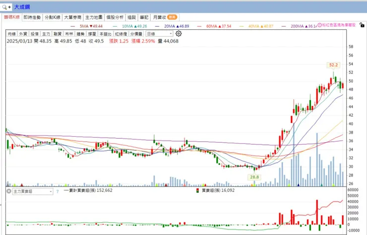Open the 日線 timeframe dropdown
The height and width of the screenshot is (235, 367).
click(x=159, y=34)
